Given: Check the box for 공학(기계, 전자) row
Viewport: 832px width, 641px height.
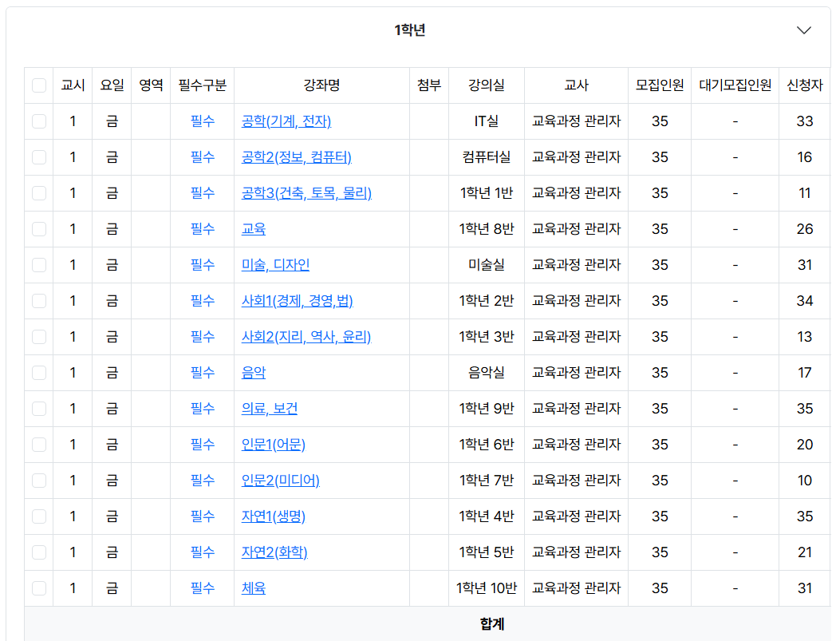Looking at the screenshot, I should click(39, 121).
